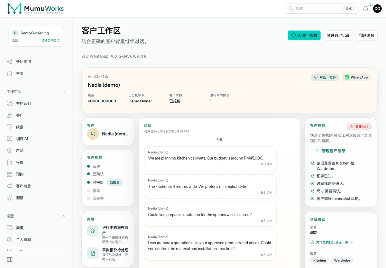Open the DO user avatar

click(377, 9)
